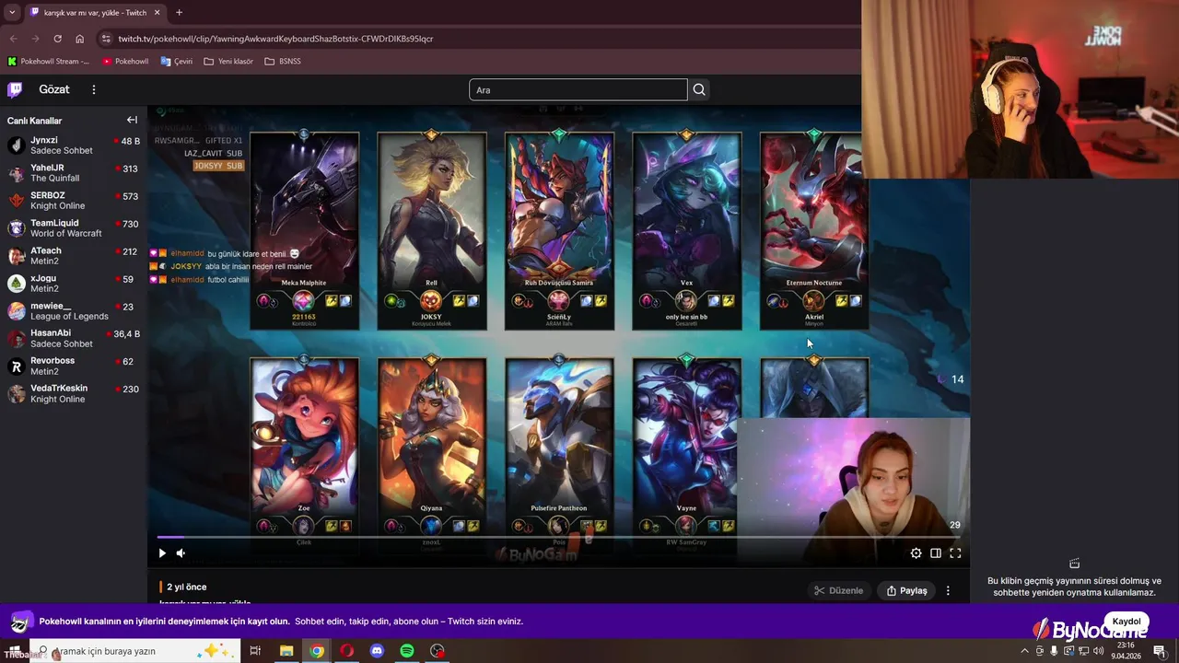Close the Twitch browser tab
1179x663 pixels.
pos(157,12)
